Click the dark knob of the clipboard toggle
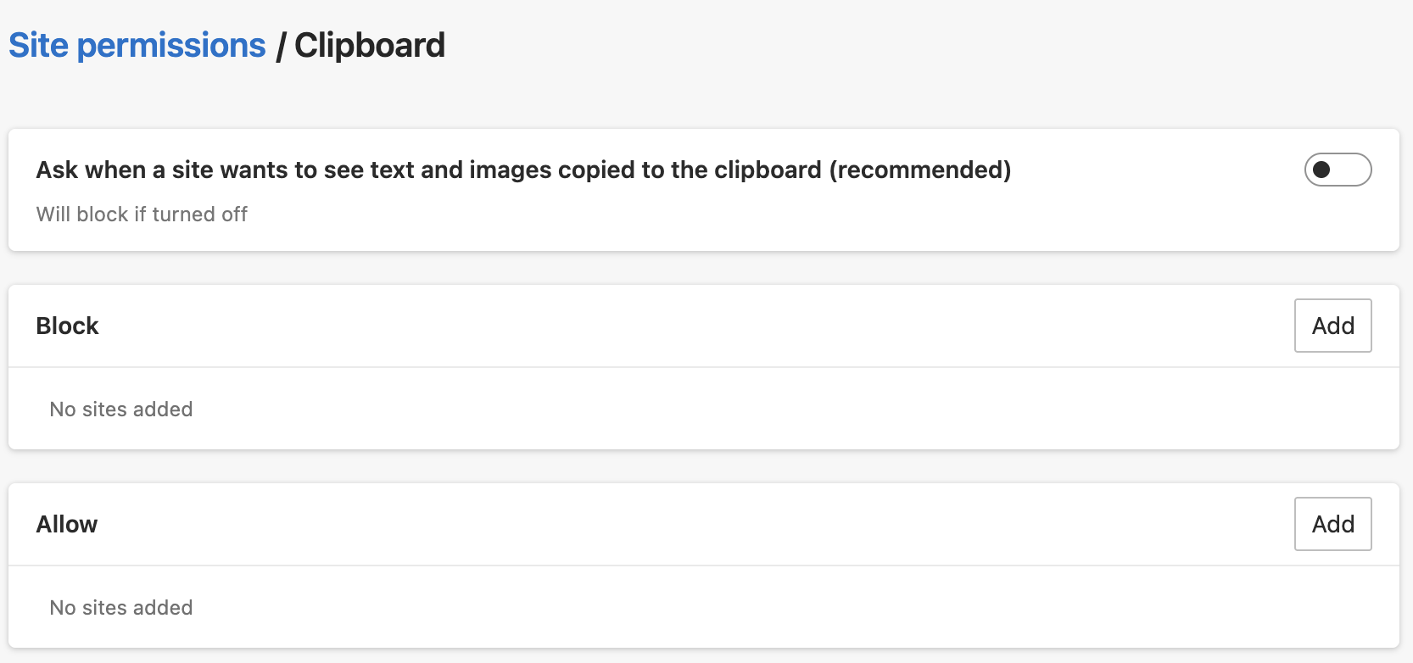The height and width of the screenshot is (663, 1413). (x=1321, y=170)
